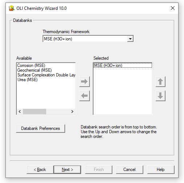Select Corrosion (MSE) in Available list

point(46,65)
